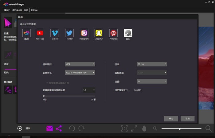
Task: Open the 品質 quality dropdown
Action: click(152, 81)
